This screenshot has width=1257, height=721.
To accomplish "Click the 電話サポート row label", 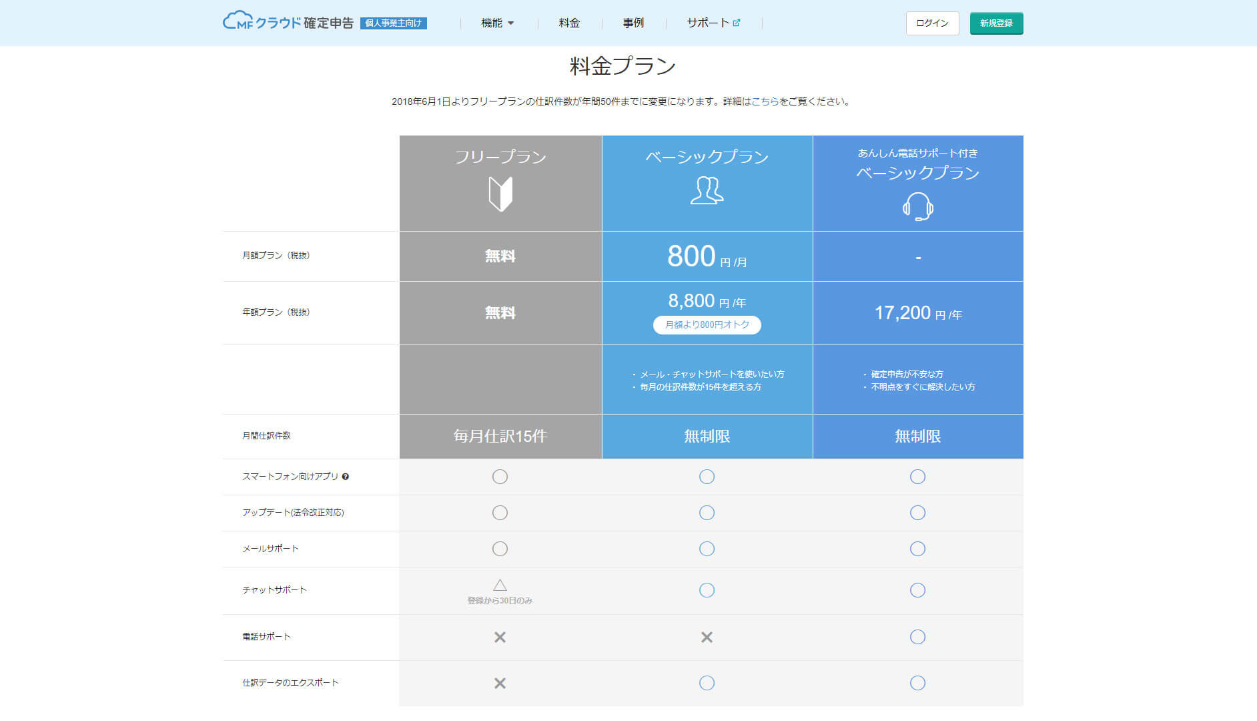I will (x=266, y=637).
